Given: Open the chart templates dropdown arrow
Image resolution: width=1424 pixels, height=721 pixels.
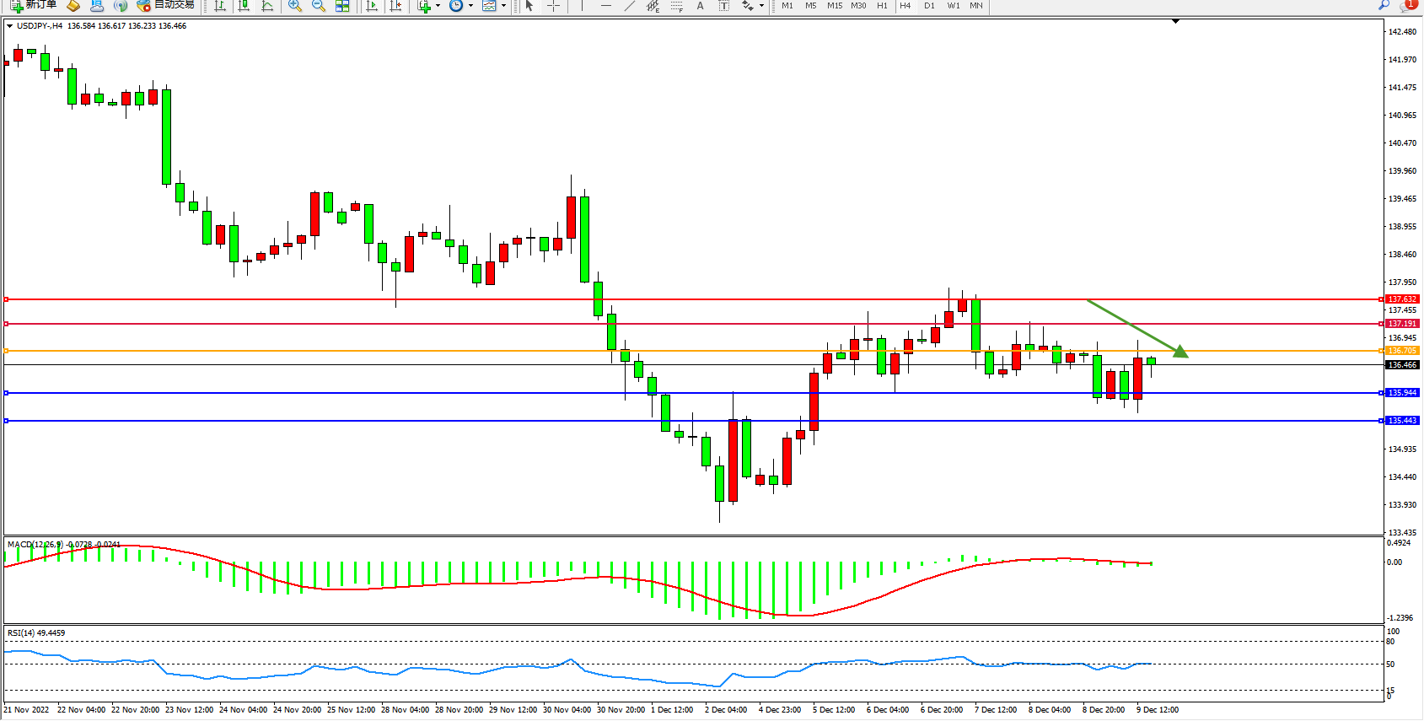Looking at the screenshot, I should 504,6.
